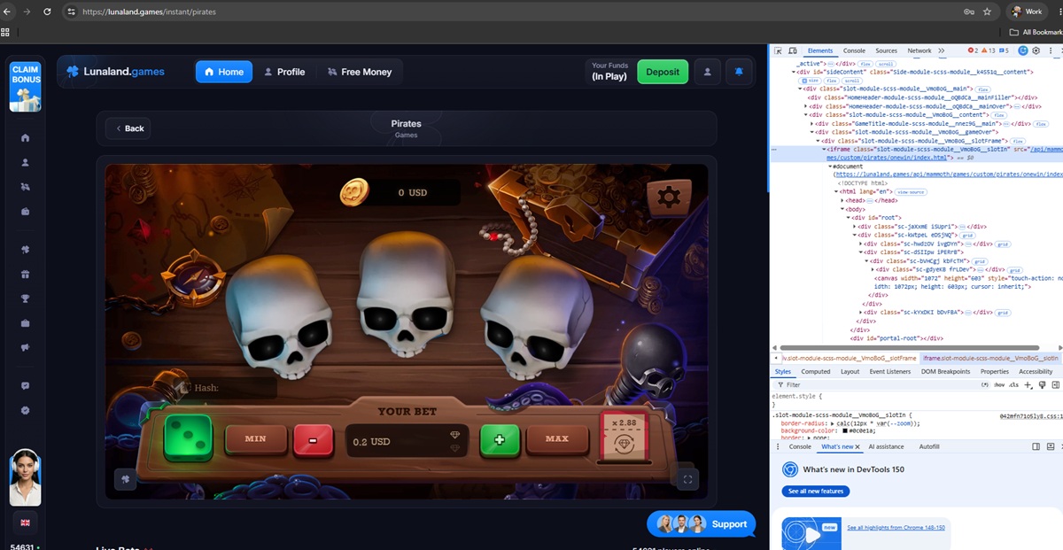The height and width of the screenshot is (550, 1063).
Task: Click the Lunaland.games logo
Action: coord(117,72)
